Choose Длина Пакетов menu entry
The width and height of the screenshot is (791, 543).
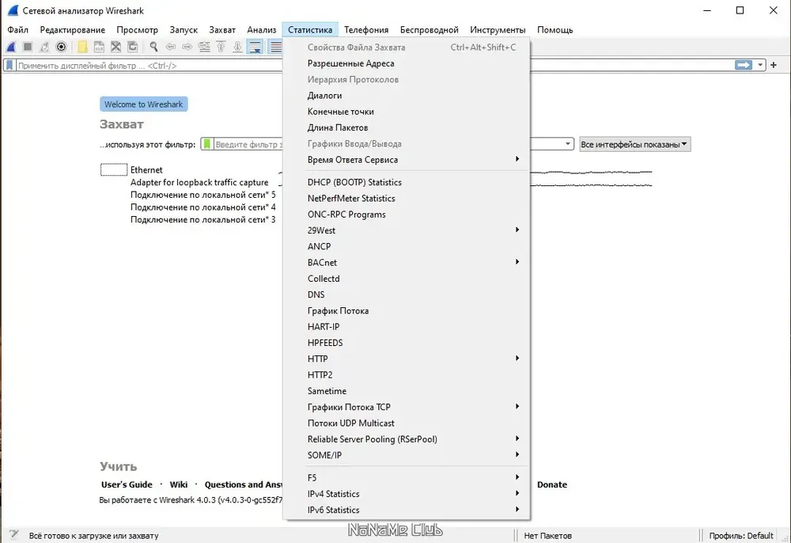click(x=407, y=127)
